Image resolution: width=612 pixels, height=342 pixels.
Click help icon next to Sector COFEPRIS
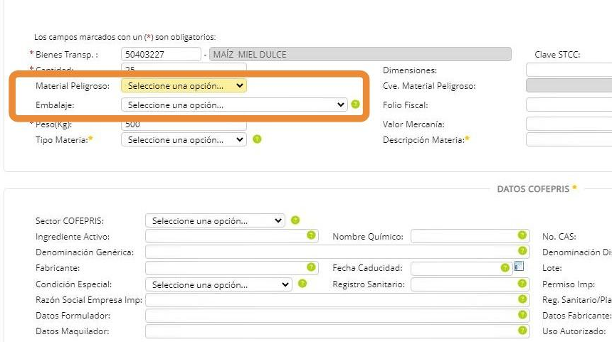tap(295, 220)
